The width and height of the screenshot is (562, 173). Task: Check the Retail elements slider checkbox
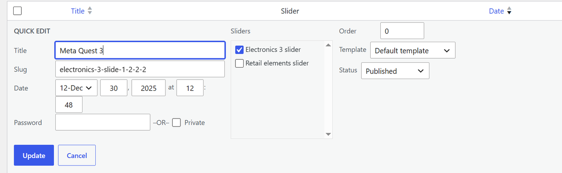click(x=240, y=63)
